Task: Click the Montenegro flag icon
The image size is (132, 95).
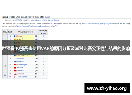Action: 15,65
